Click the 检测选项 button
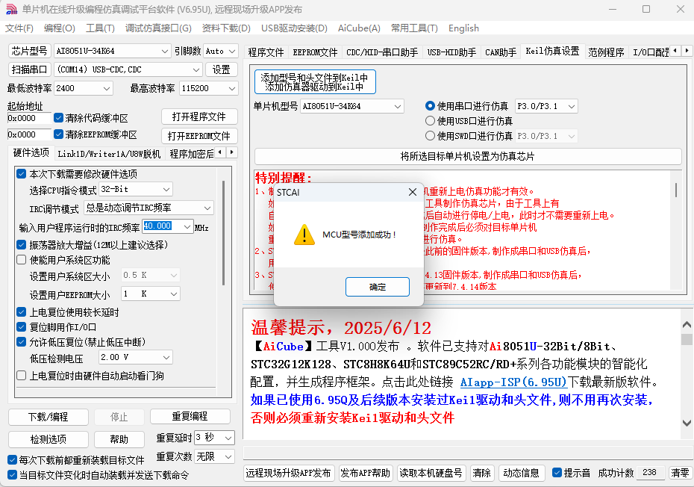 49,439
